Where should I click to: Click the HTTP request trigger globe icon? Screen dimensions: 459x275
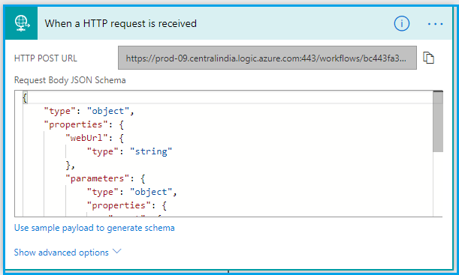(x=21, y=23)
